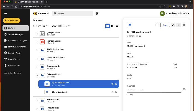194x111 pixels.
Task: Expand the New Web App folder
Action: pyautogui.click(x=37, y=100)
